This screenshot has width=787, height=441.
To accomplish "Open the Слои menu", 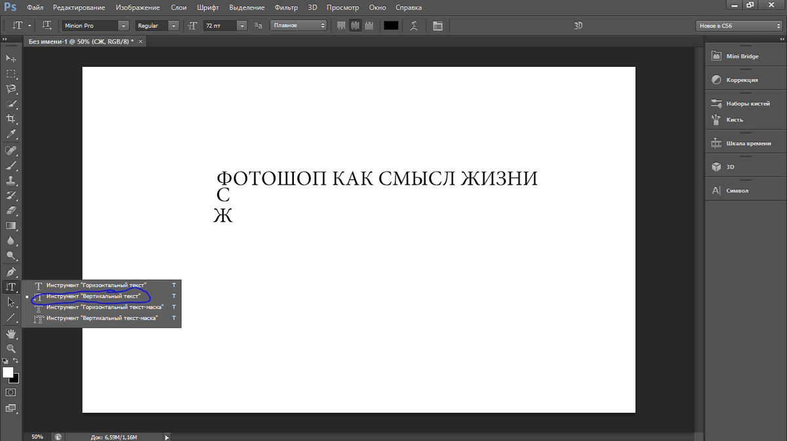I will click(x=178, y=7).
